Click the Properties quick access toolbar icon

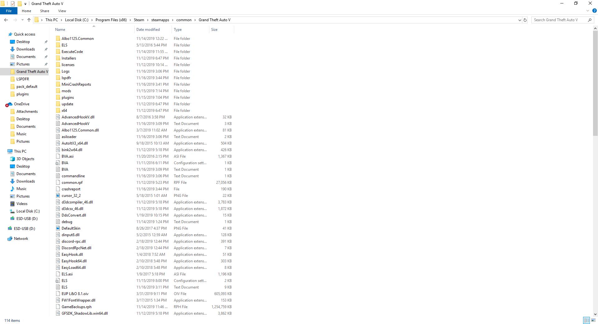[x=13, y=4]
